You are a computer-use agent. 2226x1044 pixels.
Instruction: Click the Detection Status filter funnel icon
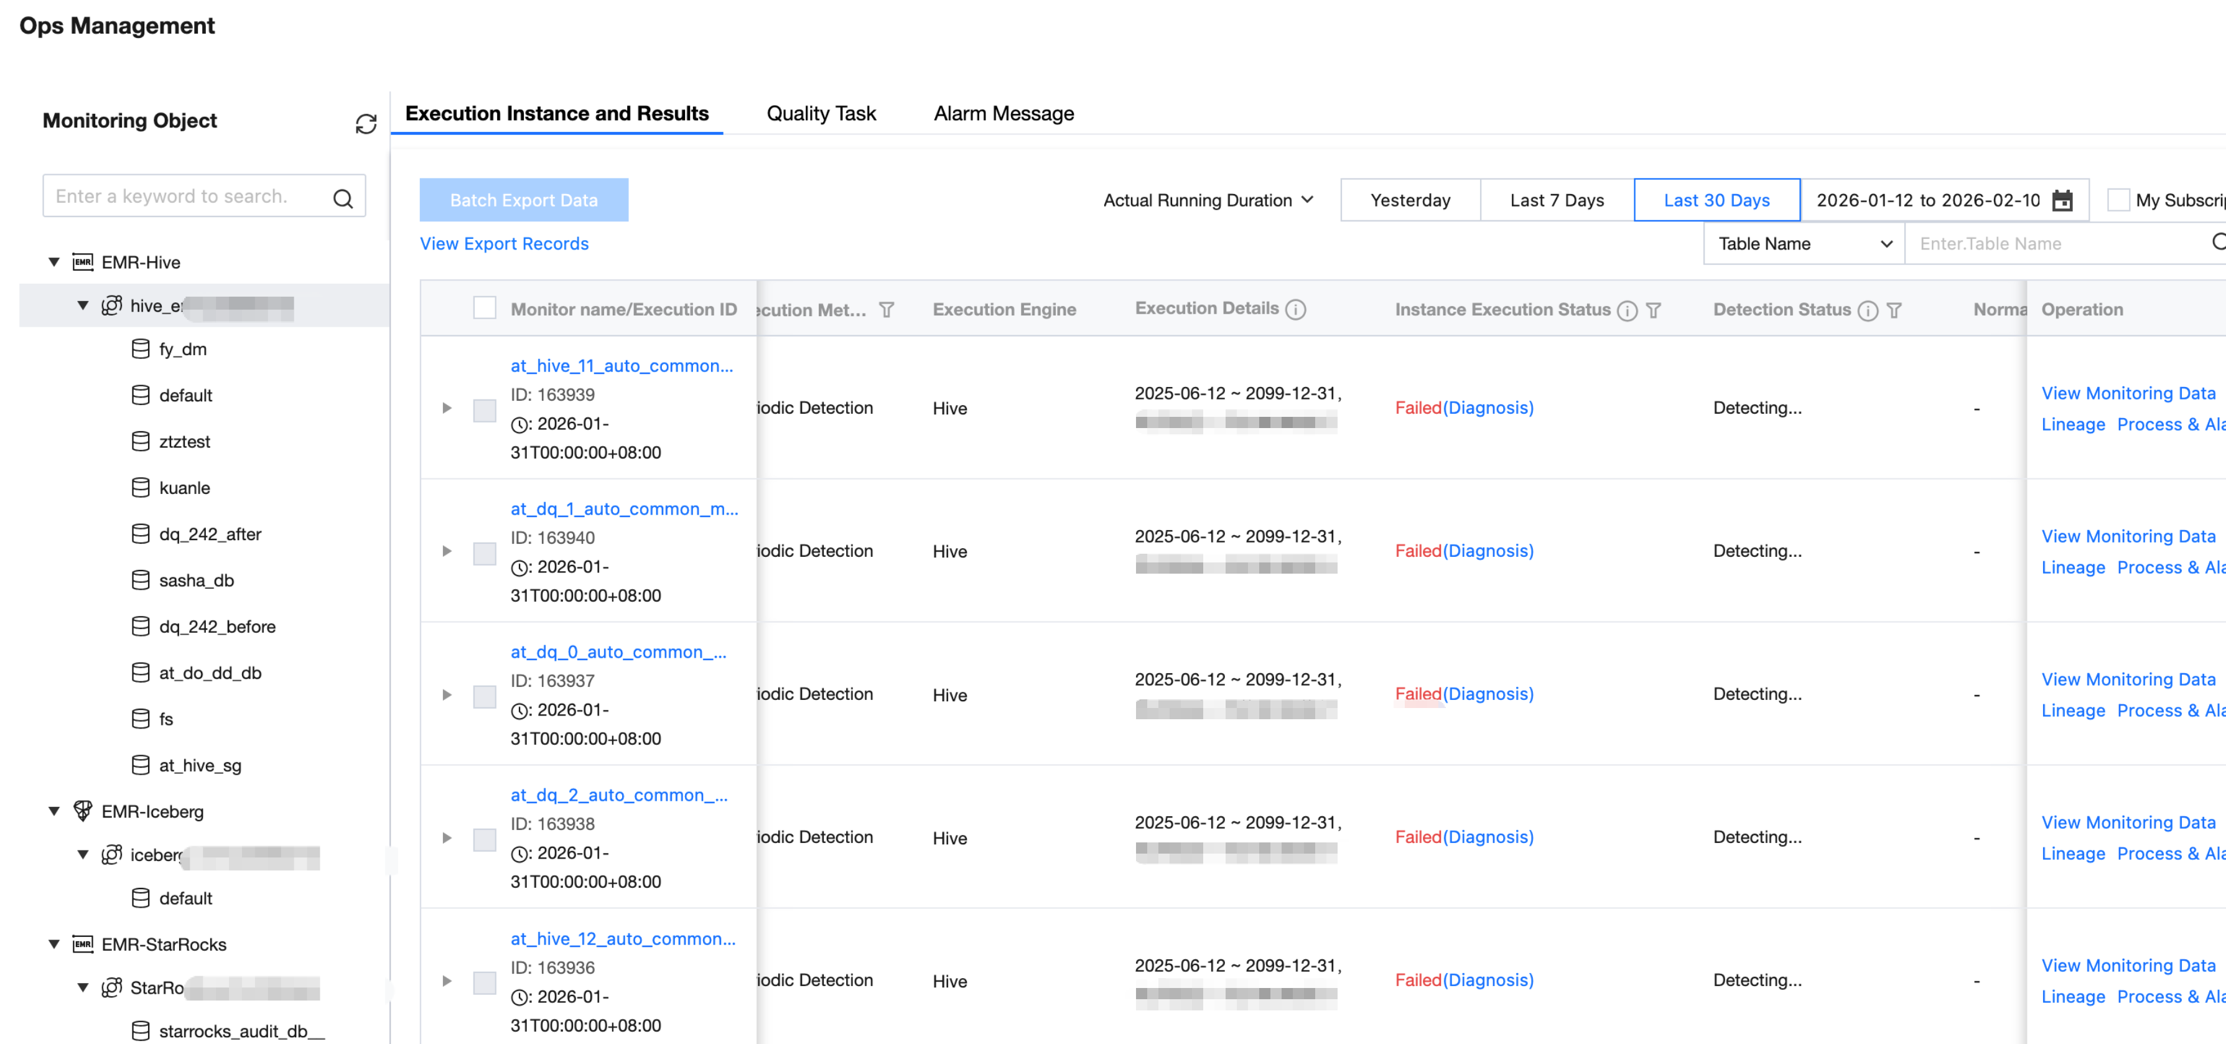(1893, 310)
